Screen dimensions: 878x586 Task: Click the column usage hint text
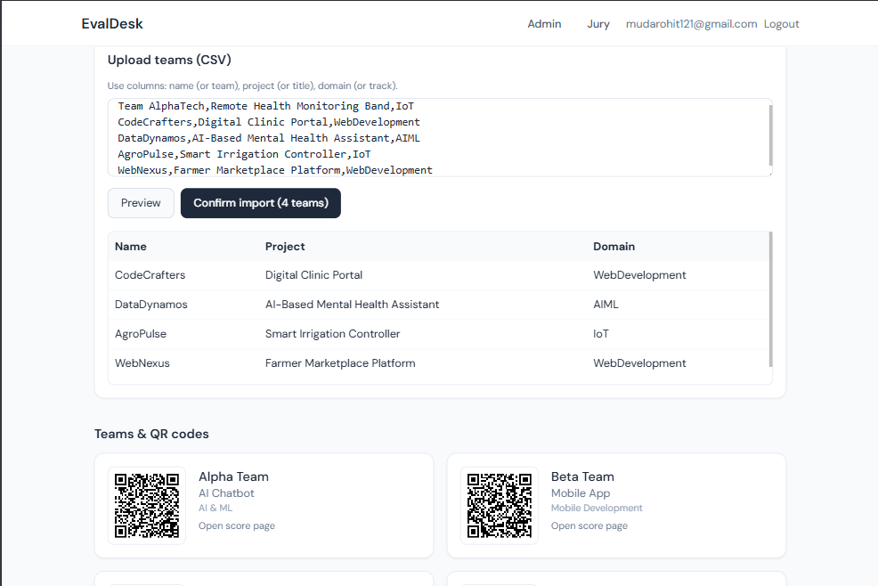253,85
